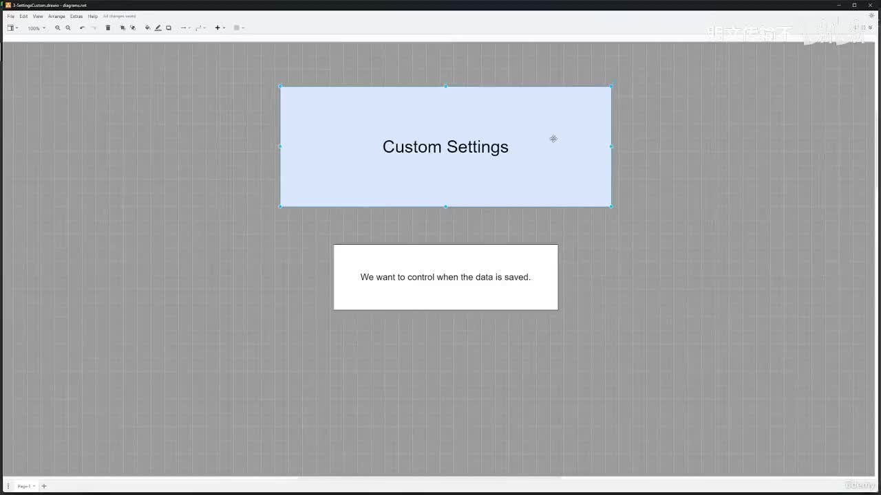Undo the last action
881x495 pixels.
[83, 28]
